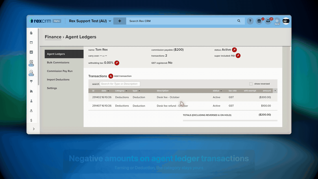318x179 pixels.
Task: Open the sparkle New feature icon
Action: (277, 21)
